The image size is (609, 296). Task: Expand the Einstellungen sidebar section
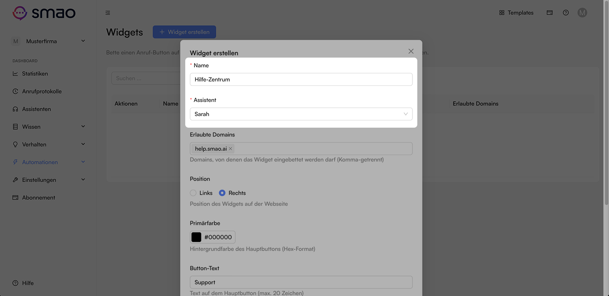coord(49,180)
